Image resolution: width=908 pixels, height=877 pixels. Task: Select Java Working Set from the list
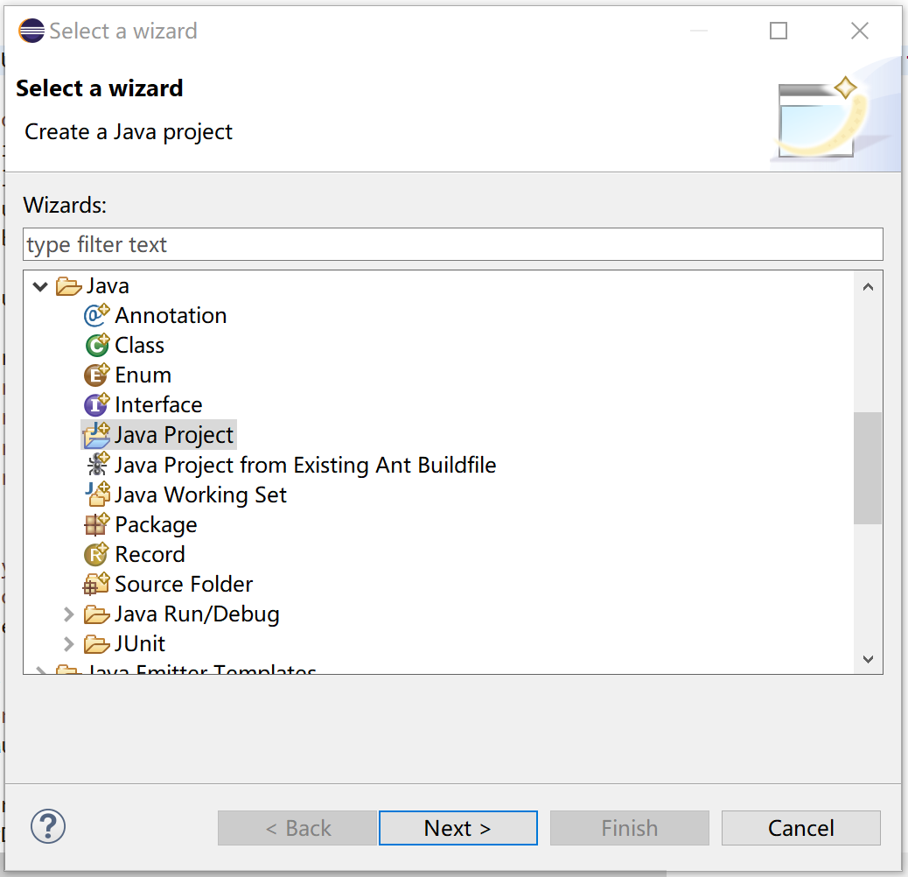click(x=199, y=495)
